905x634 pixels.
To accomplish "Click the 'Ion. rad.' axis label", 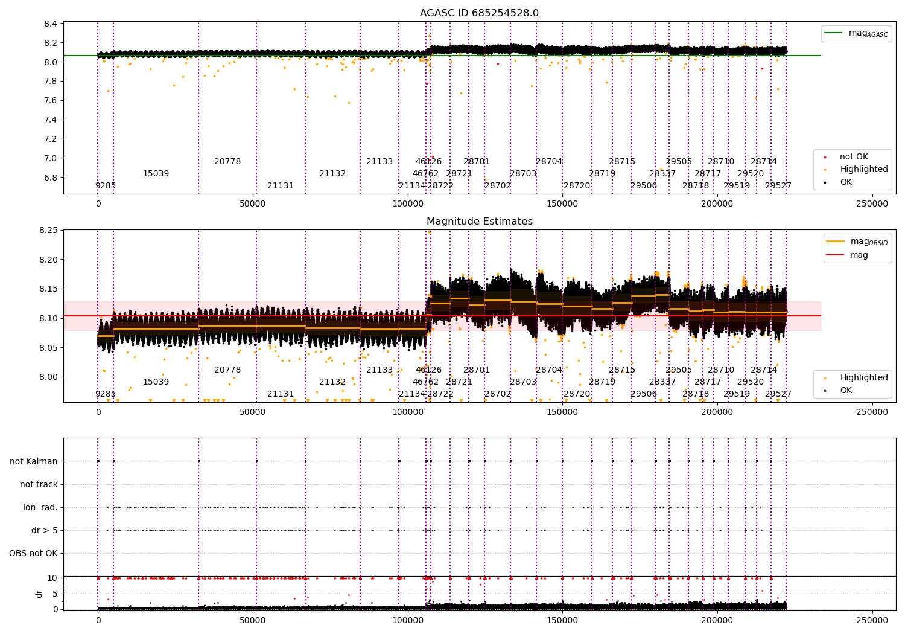I will point(40,507).
